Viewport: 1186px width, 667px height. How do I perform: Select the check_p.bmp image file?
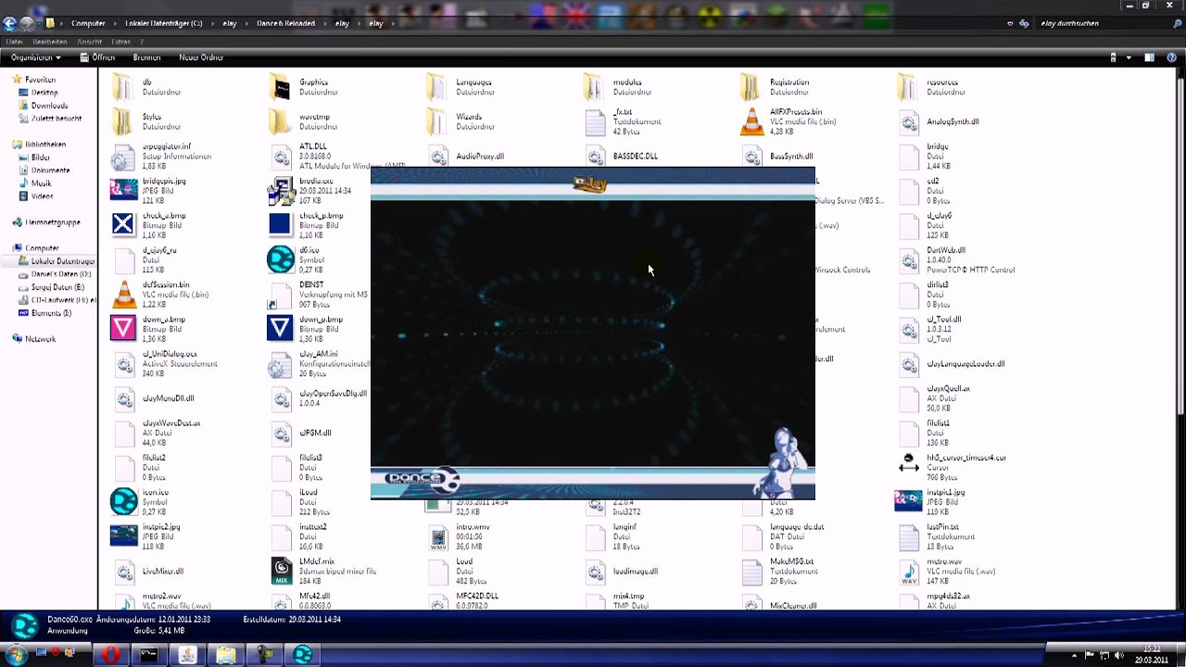tap(280, 224)
